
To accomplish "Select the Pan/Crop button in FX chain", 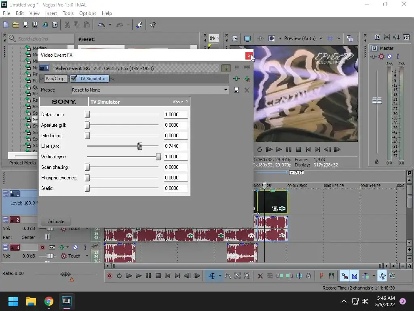I will click(55, 79).
